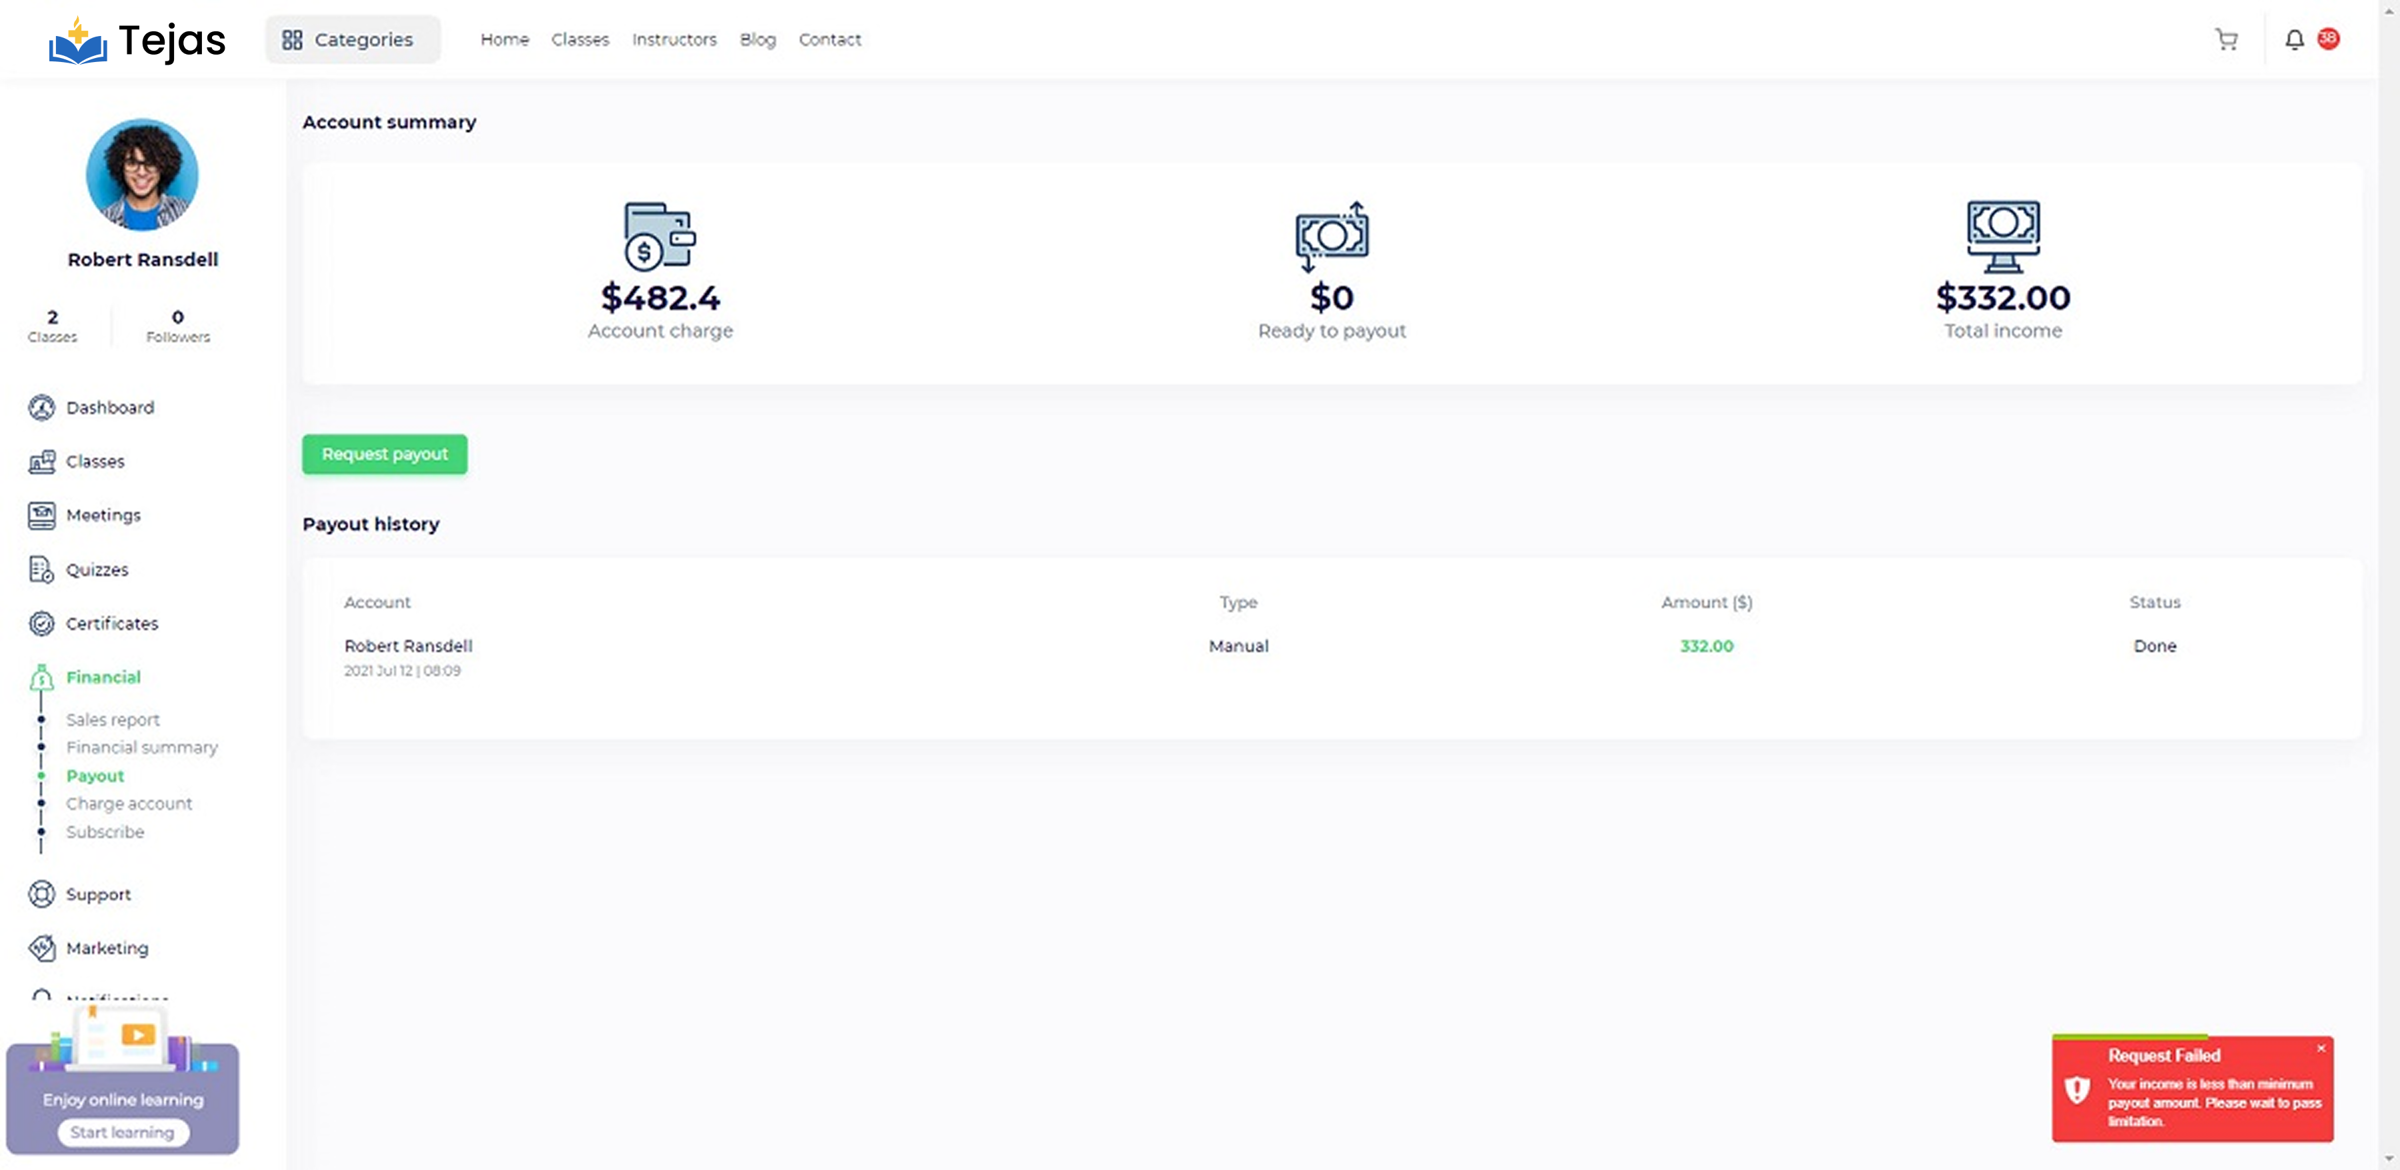Screen dimensions: 2400x1170
Task: Go to the Blog nav item
Action: point(757,39)
